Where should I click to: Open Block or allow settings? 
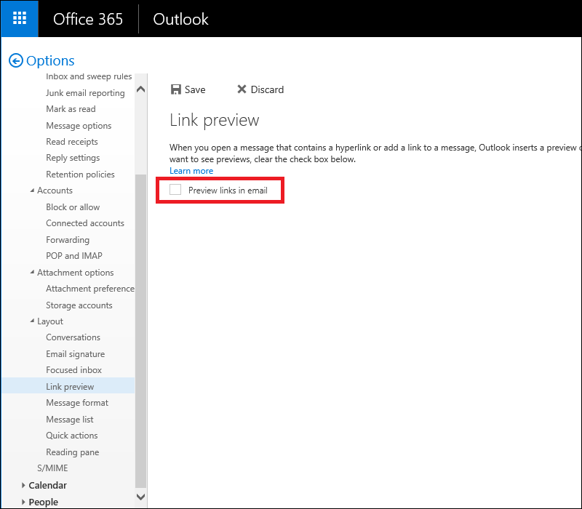pyautogui.click(x=73, y=207)
